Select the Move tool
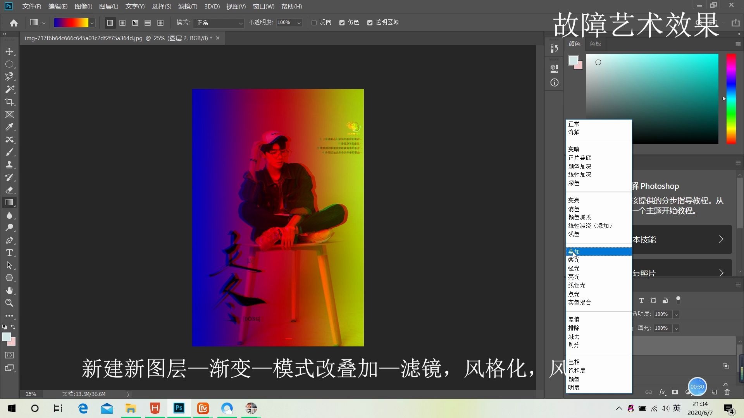The height and width of the screenshot is (418, 744). [9, 51]
